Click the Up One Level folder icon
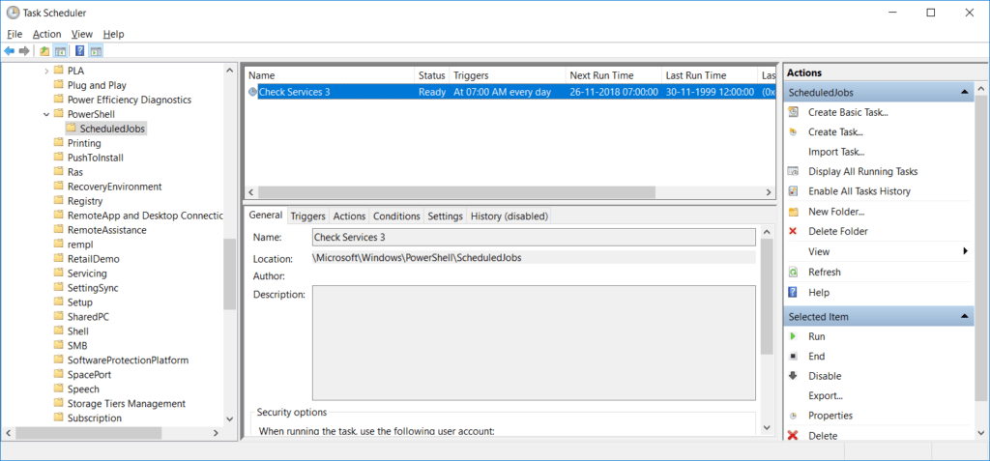Screen dimensions: 990x461 coord(44,51)
